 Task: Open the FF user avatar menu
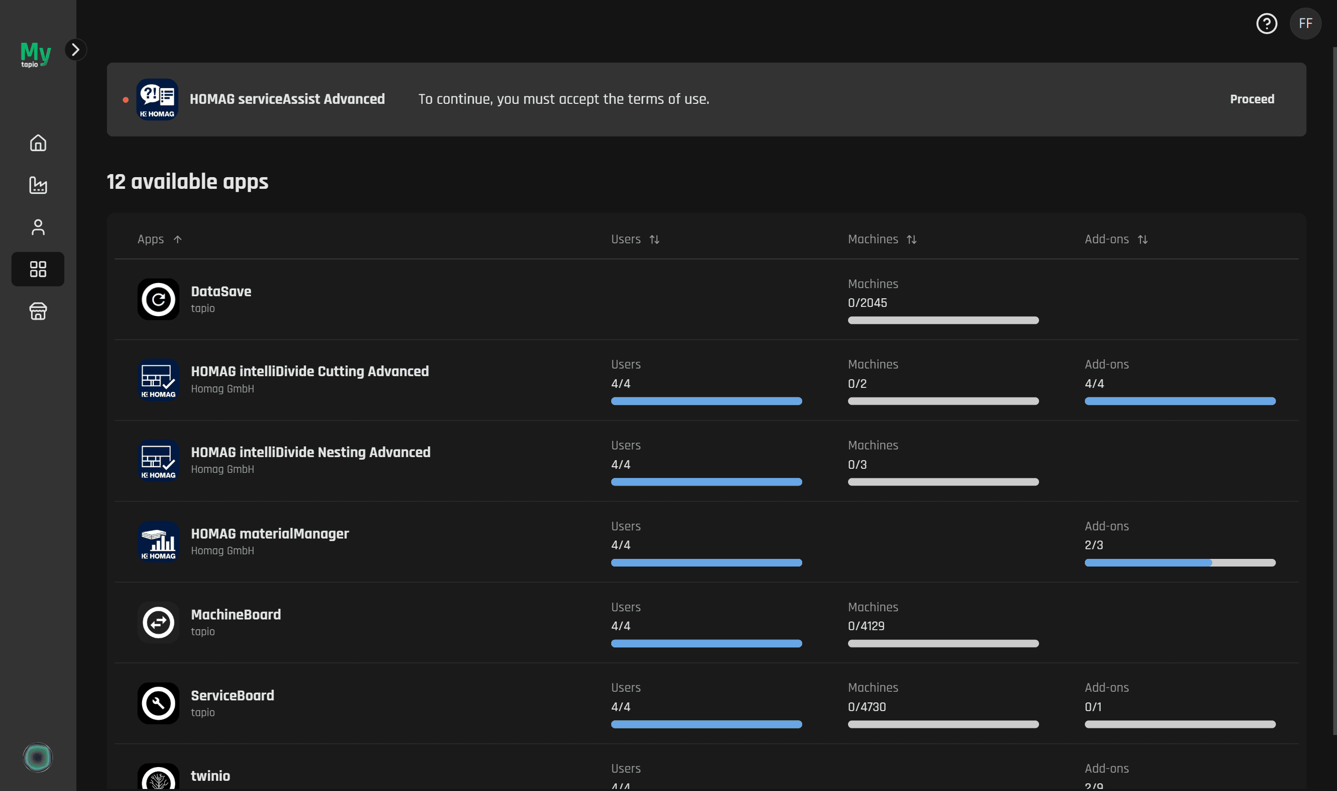click(x=1304, y=23)
